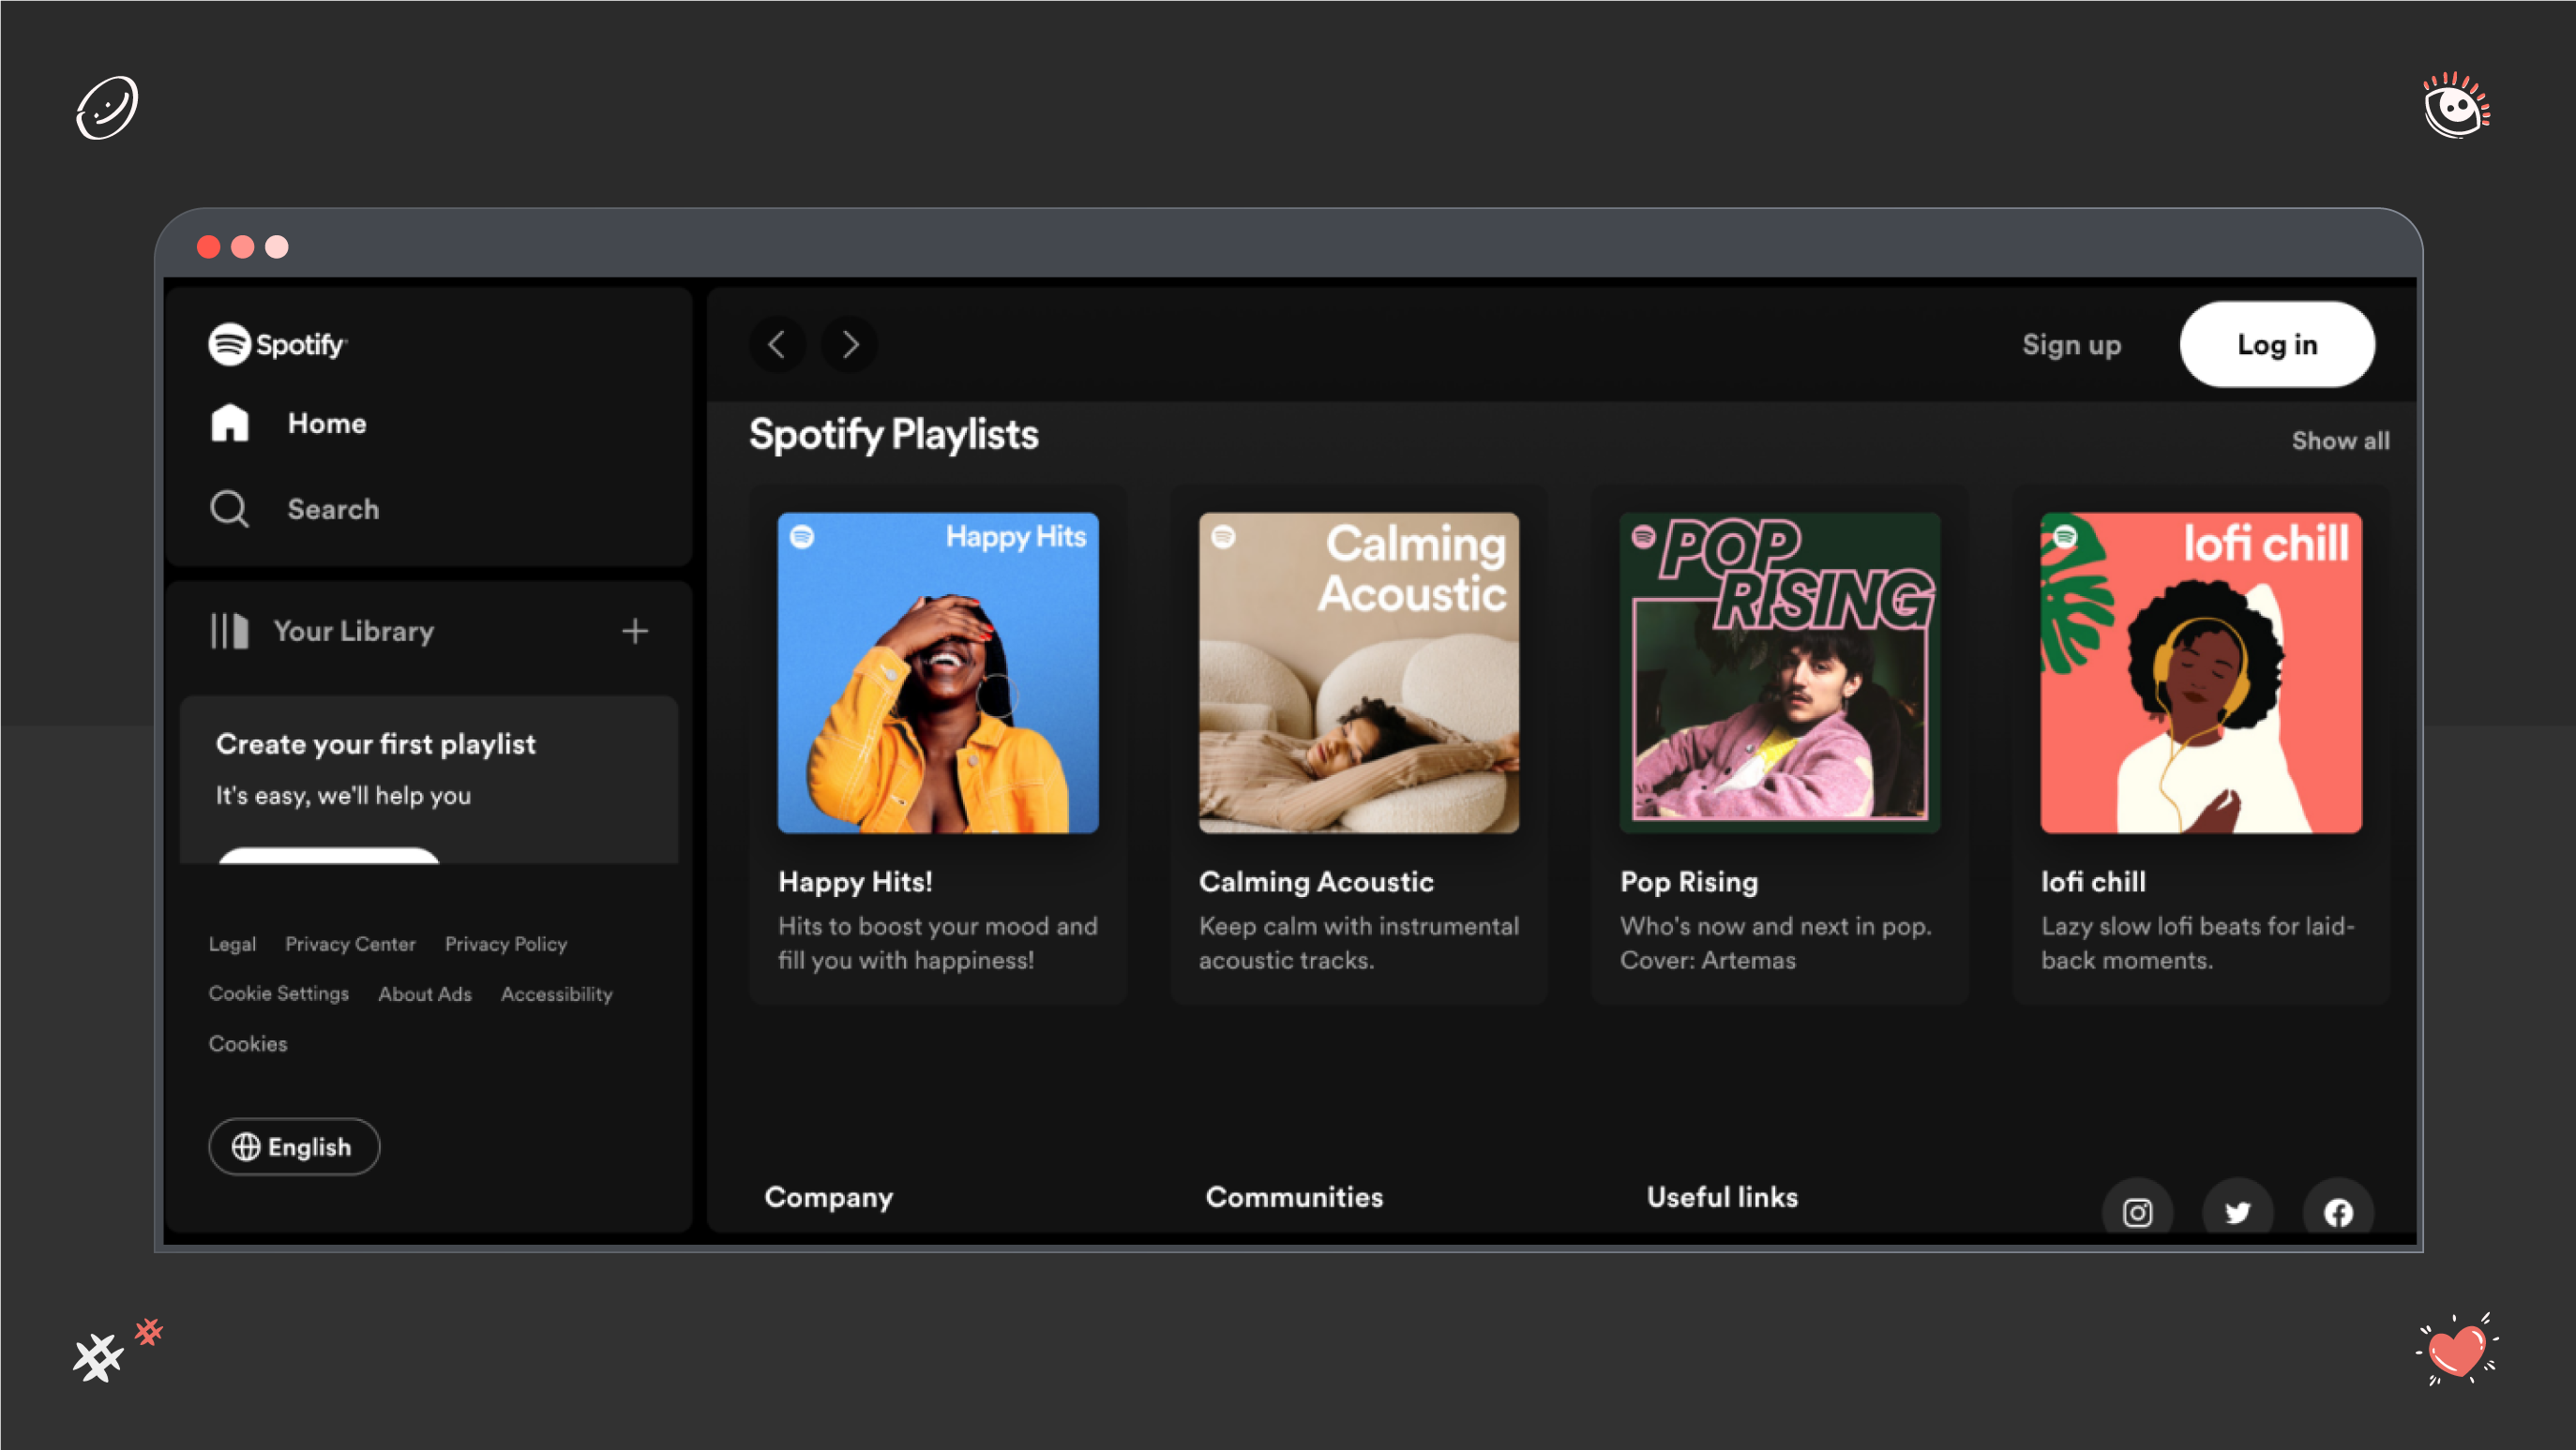Log in to Spotify

click(2277, 344)
